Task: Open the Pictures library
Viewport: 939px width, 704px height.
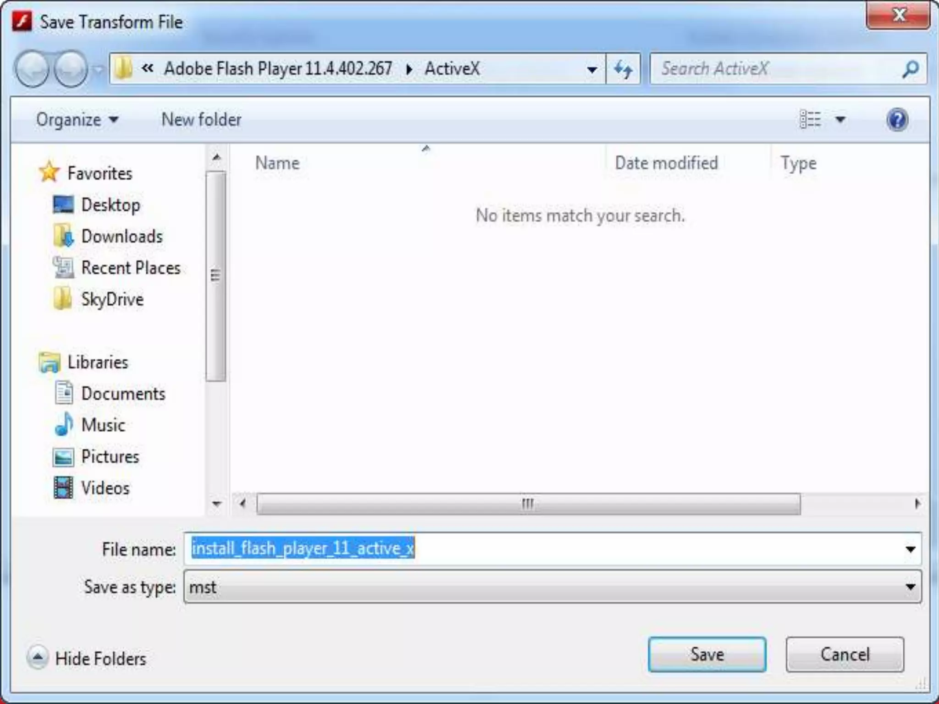Action: coord(110,456)
